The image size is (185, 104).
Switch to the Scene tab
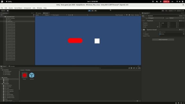point(38,13)
